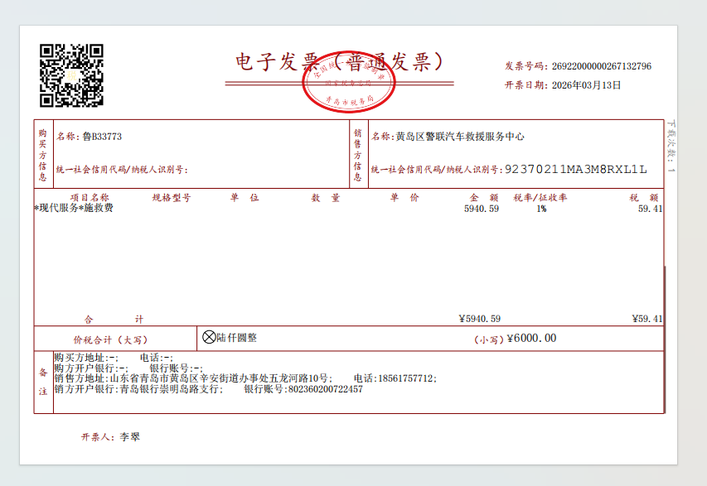Click the invoice title 电子发票（普通发票）

[x=339, y=62]
